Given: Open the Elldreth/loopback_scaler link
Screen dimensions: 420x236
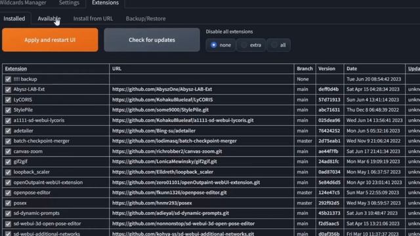Looking at the screenshot, I should click(x=163, y=172).
